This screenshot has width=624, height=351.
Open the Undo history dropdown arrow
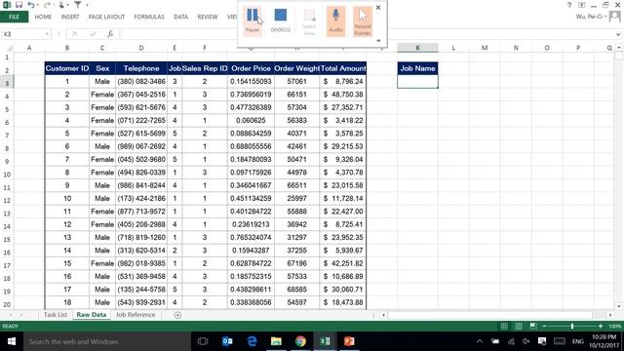(x=38, y=5)
